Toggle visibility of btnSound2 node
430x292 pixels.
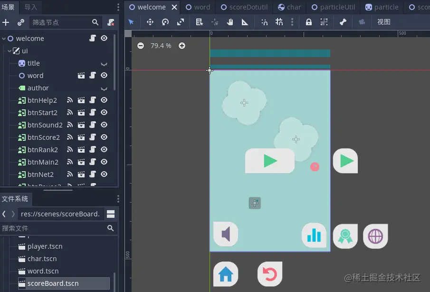pyautogui.click(x=104, y=125)
